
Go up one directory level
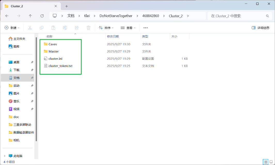30,16
